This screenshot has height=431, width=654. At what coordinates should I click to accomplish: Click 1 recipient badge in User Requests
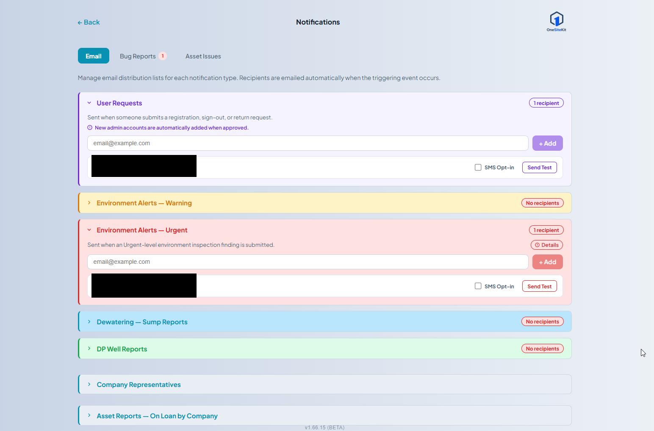point(546,103)
